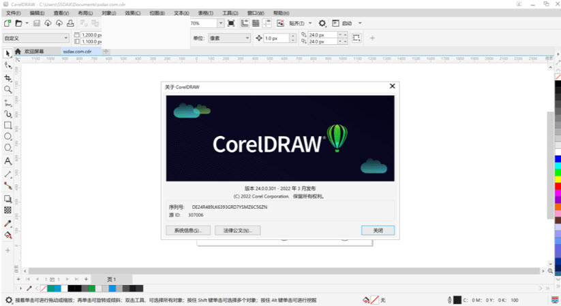Select the Freehand drawing tool
Viewport: 561px width, 306px height.
coord(7,103)
